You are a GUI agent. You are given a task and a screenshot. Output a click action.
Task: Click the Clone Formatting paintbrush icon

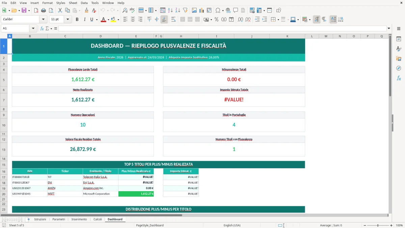point(86,10)
